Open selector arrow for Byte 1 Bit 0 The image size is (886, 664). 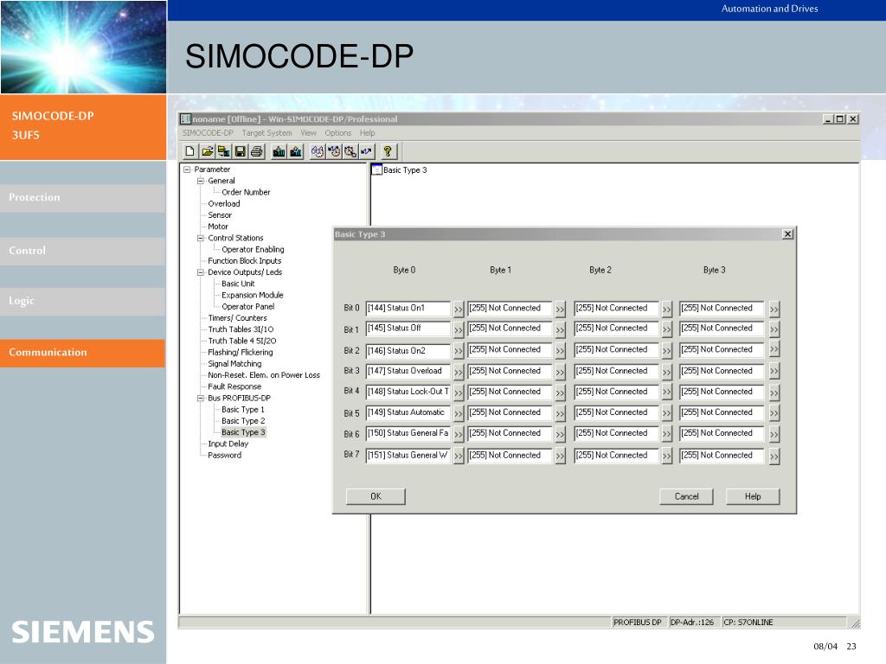coord(560,310)
